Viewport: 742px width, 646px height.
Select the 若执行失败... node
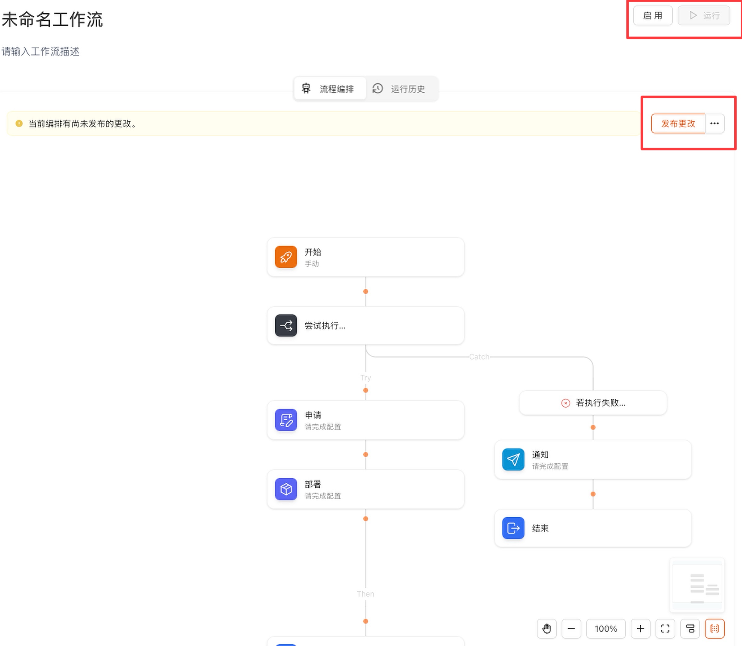[593, 403]
